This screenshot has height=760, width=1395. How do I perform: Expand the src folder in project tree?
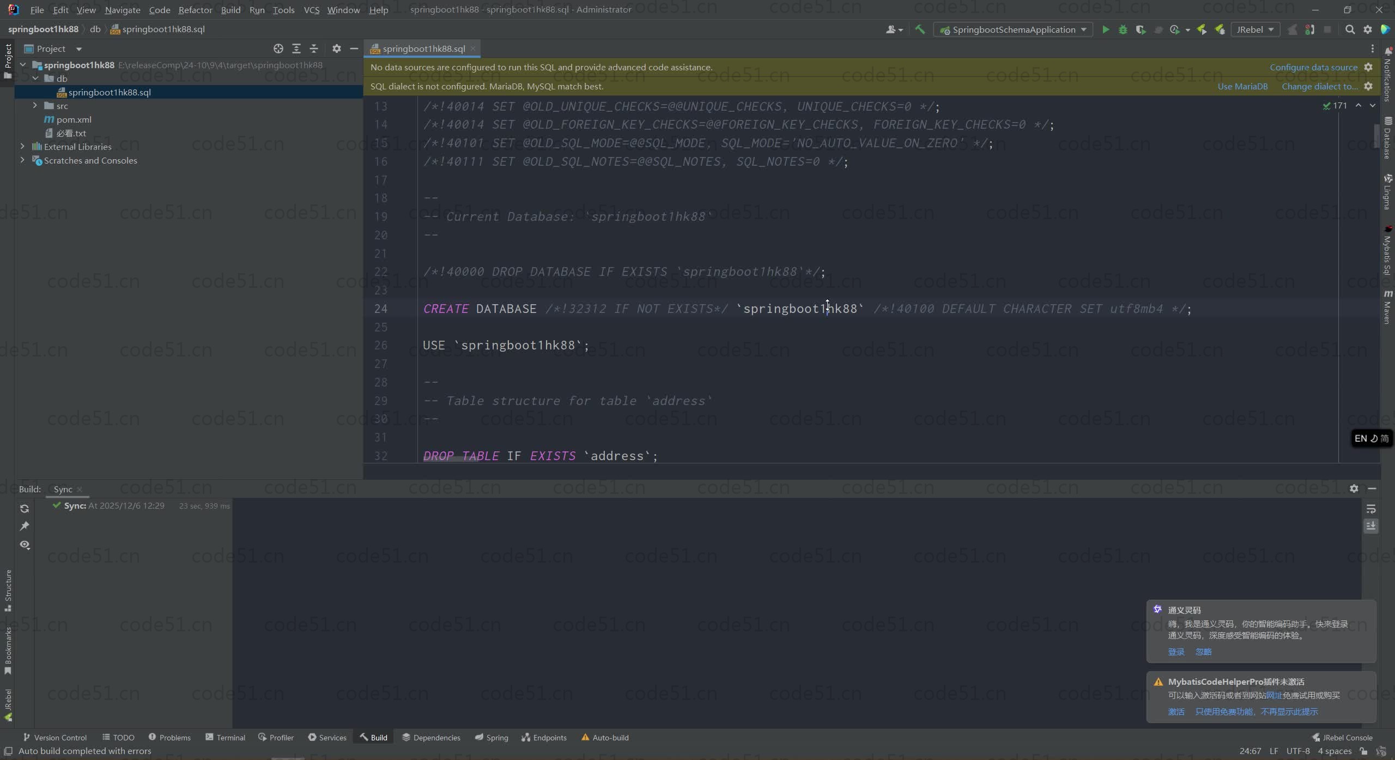point(35,106)
